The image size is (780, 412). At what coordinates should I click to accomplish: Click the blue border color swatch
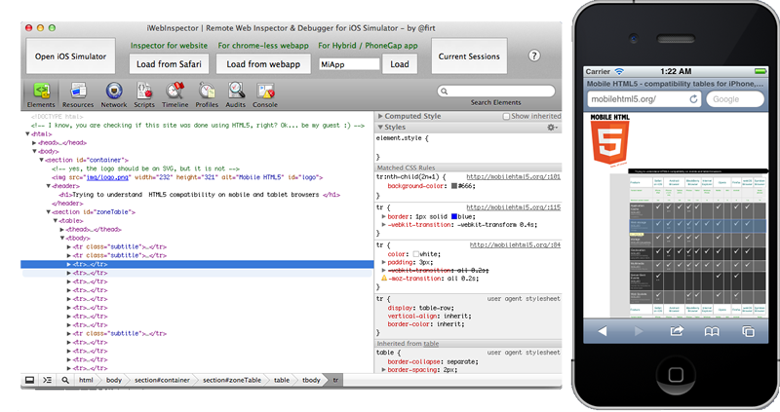pyautogui.click(x=454, y=216)
